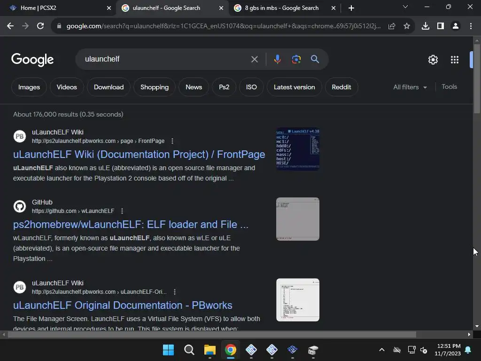This screenshot has height=361, width=481.
Task: Open the taskbar clock and date
Action: pyautogui.click(x=448, y=350)
